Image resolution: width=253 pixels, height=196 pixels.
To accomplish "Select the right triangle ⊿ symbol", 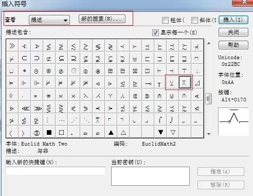I will pos(197,83).
